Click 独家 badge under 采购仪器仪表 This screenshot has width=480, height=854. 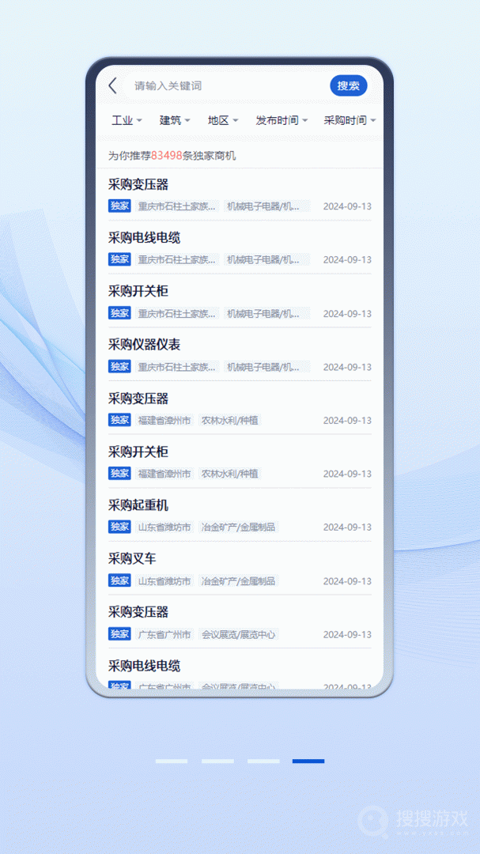point(119,367)
